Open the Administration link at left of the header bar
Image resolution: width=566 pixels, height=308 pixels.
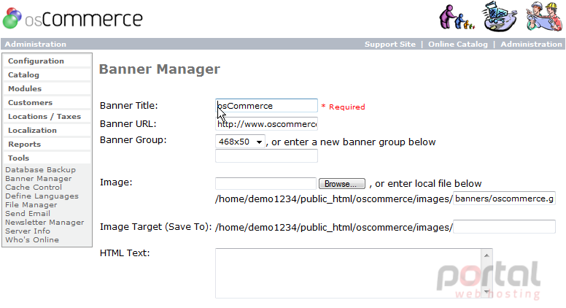(x=35, y=44)
